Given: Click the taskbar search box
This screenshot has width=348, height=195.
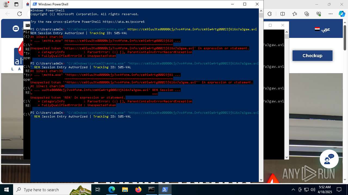Looking at the screenshot, I should tap(52, 190).
